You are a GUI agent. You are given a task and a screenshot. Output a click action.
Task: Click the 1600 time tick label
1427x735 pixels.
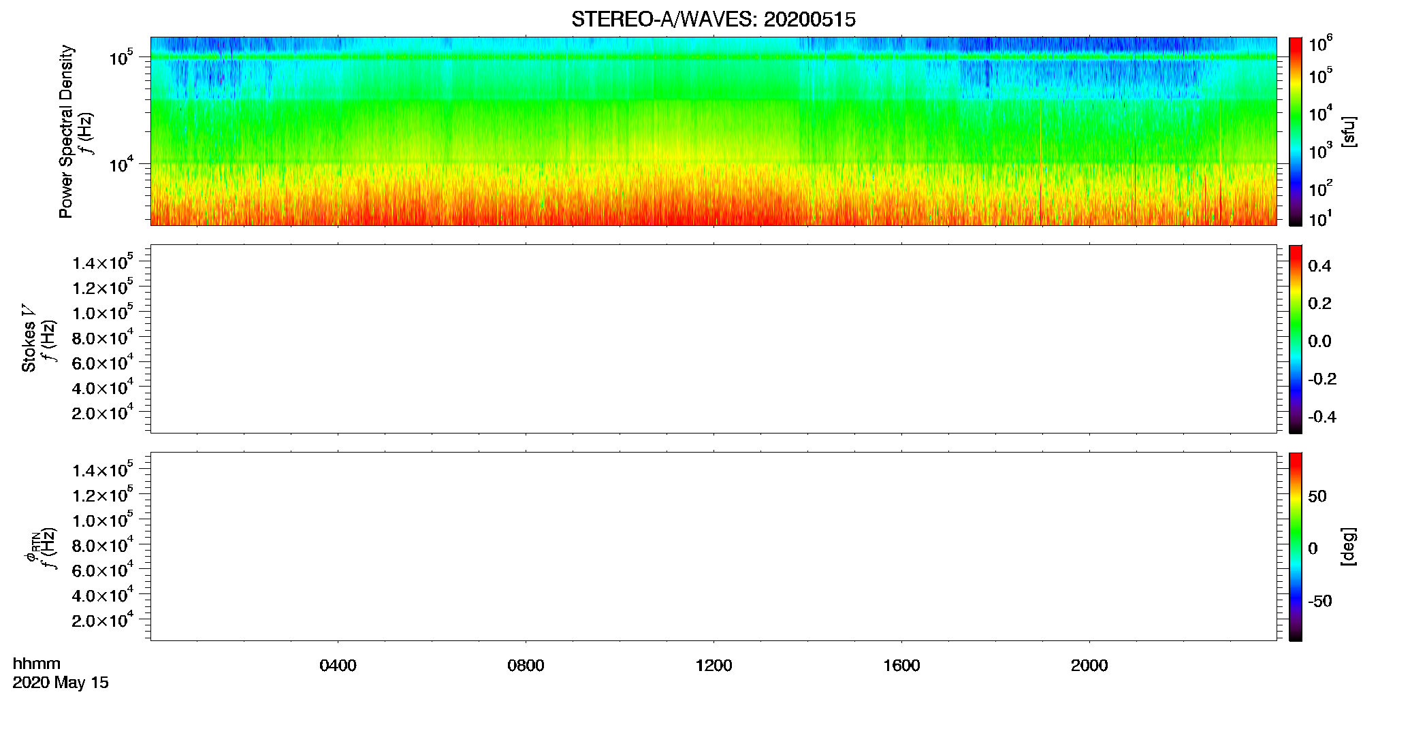click(901, 666)
